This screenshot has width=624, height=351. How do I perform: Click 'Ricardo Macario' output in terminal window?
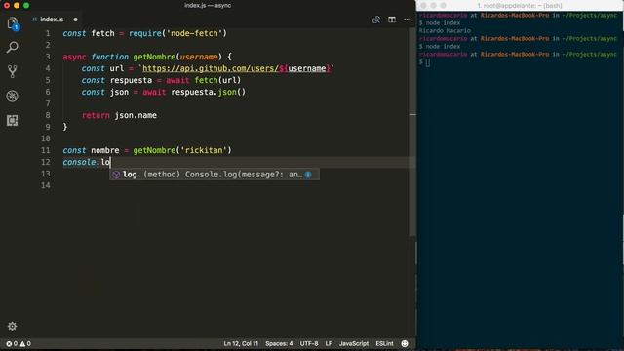point(445,30)
